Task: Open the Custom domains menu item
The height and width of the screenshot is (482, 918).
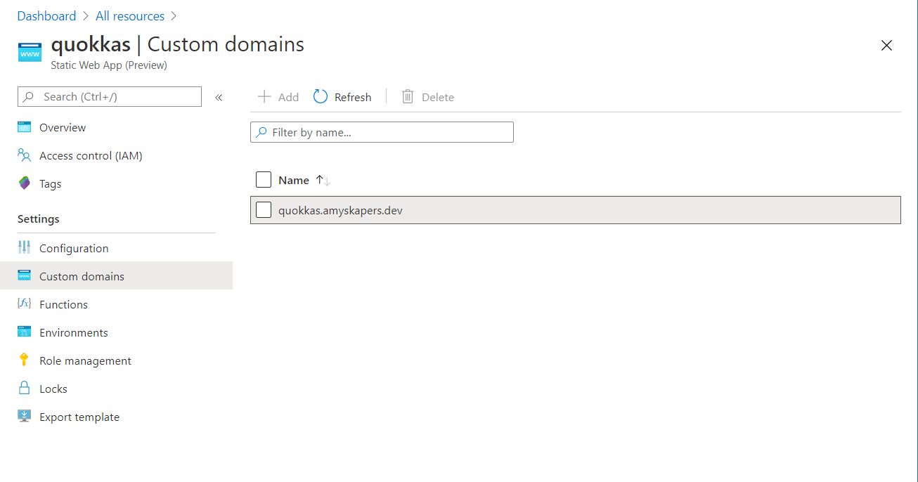Action: (82, 276)
